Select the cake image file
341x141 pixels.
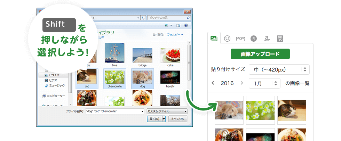click(170, 57)
